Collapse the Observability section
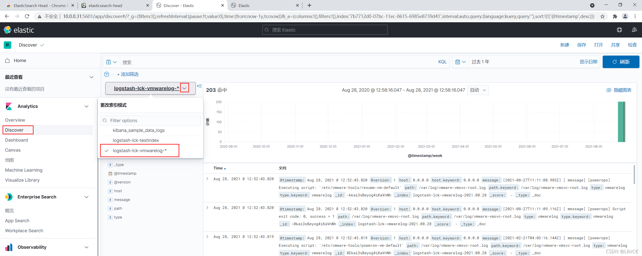This screenshot has width=642, height=256. click(x=87, y=247)
